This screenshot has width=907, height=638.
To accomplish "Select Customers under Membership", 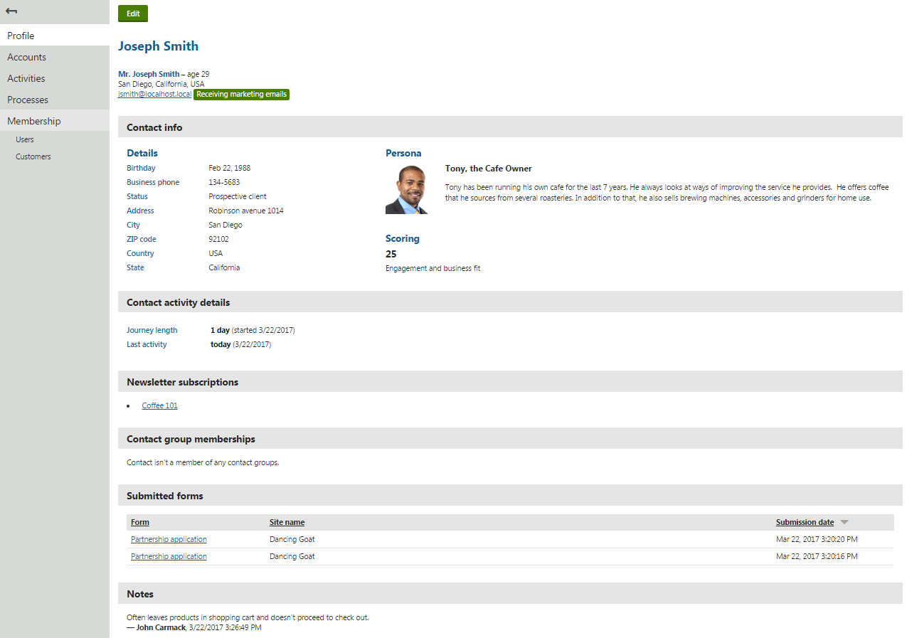I will pos(33,156).
